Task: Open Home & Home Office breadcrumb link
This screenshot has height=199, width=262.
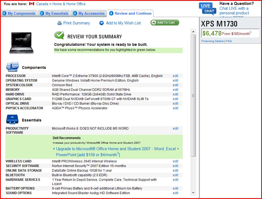Action: pyautogui.click(x=69, y=4)
